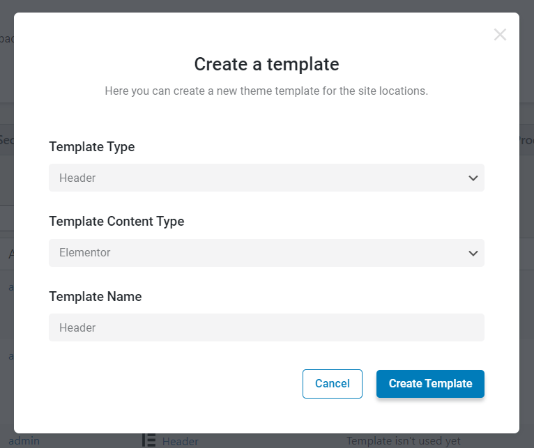Click the "Create a template" heading
Image resolution: width=534 pixels, height=448 pixels.
[x=267, y=64]
